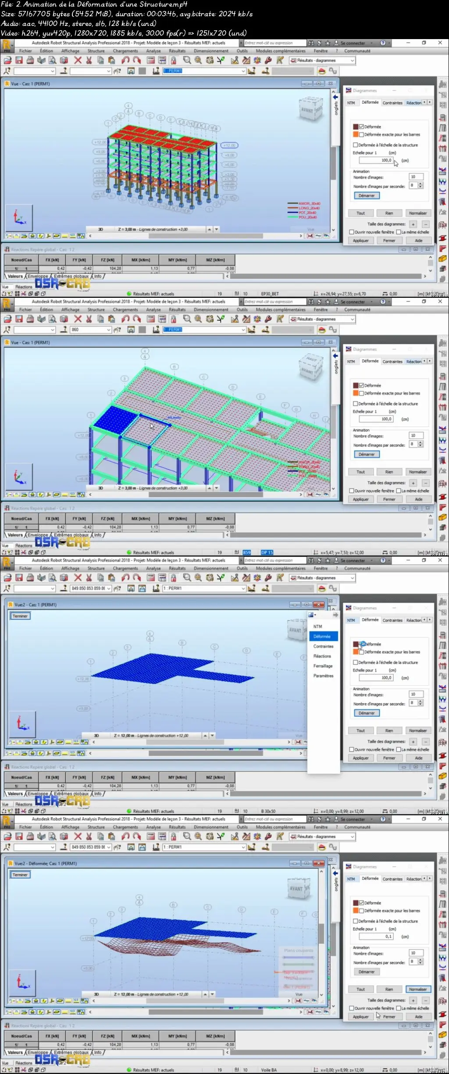This screenshot has height=1074, width=449.
Task: Click the Save icon in the first frame toolbar
Action: tap(19, 60)
